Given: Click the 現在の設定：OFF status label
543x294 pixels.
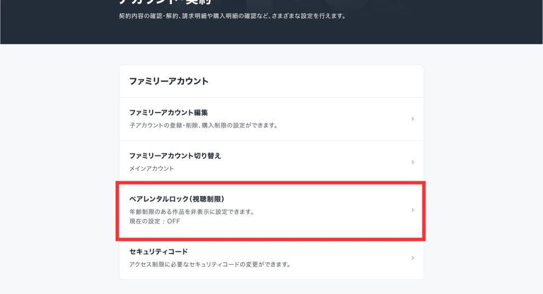Looking at the screenshot, I should point(155,221).
